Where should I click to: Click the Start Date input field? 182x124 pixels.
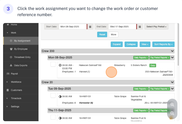point(73,27)
